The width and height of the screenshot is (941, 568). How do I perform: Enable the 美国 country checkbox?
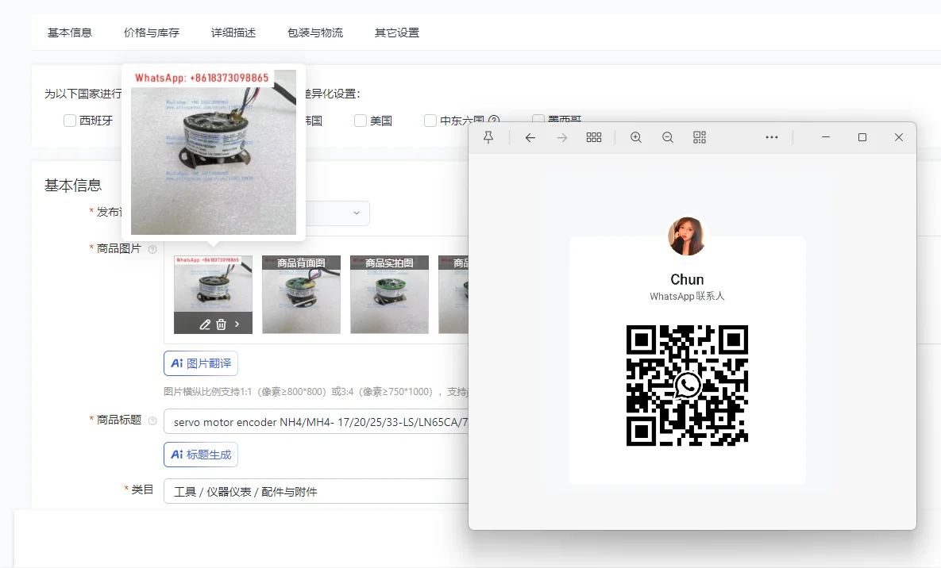360,121
